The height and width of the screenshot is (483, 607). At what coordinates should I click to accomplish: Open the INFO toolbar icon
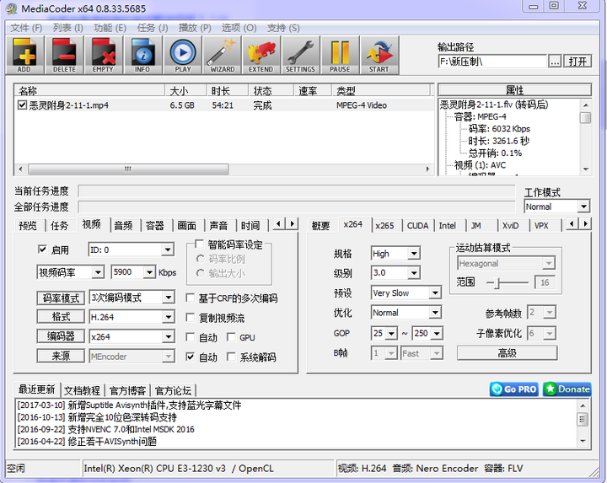click(x=142, y=55)
